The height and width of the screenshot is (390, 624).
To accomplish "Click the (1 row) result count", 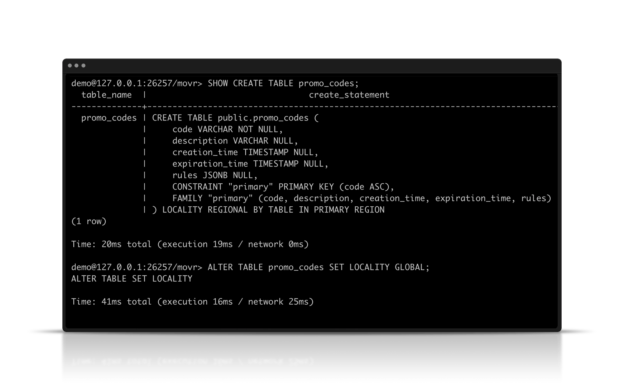I will coord(89,222).
